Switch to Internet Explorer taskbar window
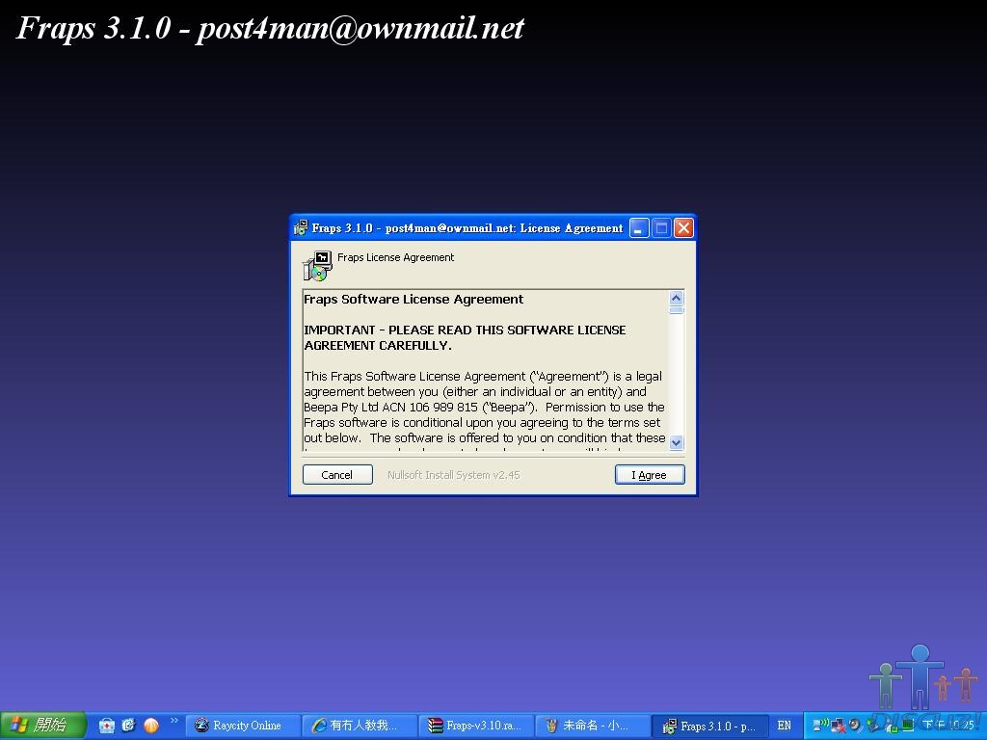This screenshot has width=987, height=740. 360,726
